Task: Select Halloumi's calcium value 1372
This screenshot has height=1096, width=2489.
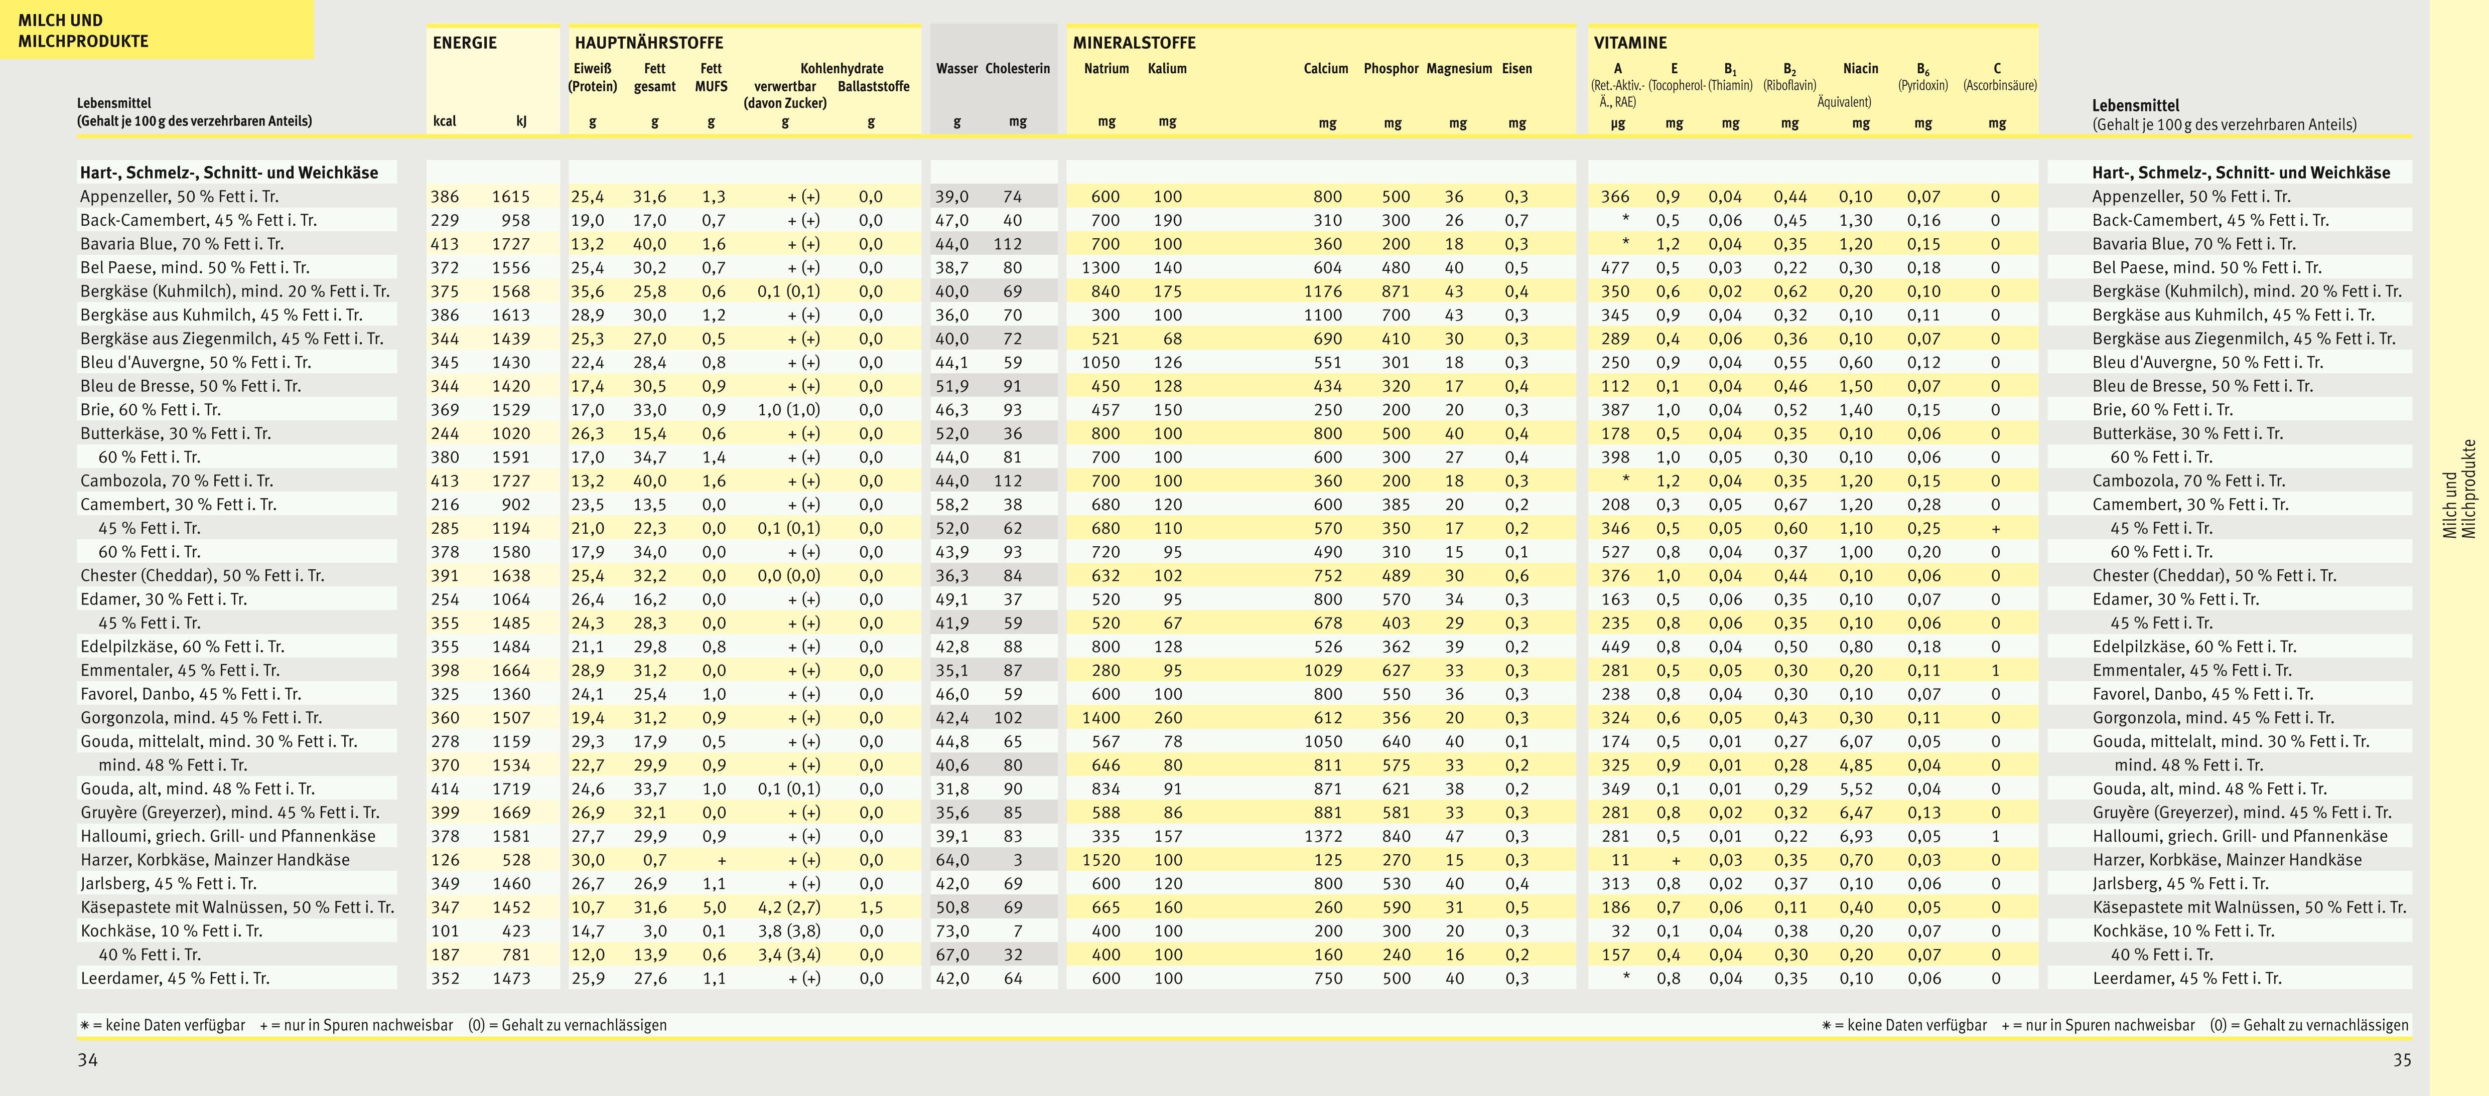Action: pyautogui.click(x=1322, y=836)
